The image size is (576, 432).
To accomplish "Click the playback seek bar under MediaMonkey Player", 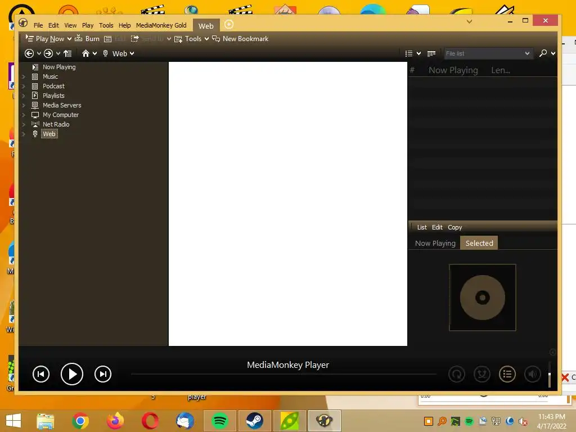I will click(x=283, y=374).
